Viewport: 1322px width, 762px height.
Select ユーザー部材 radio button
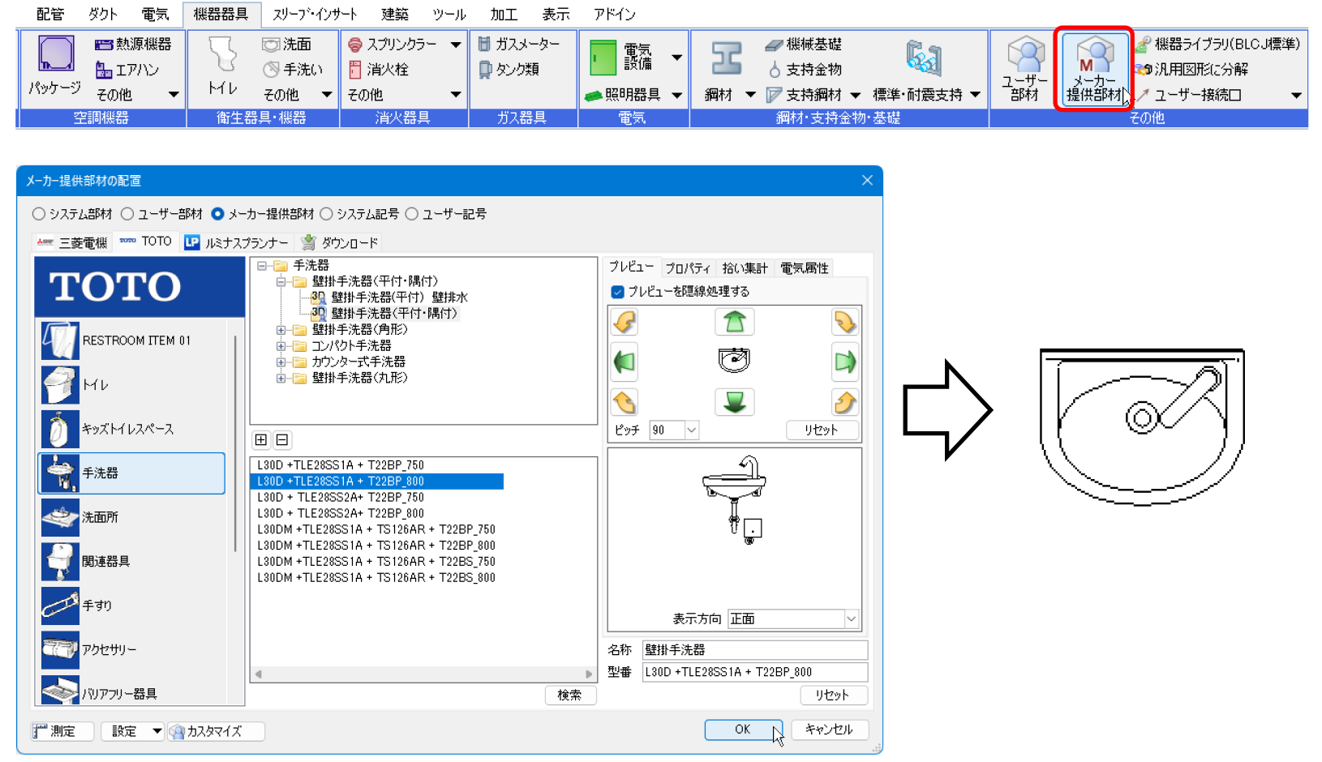click(x=127, y=214)
